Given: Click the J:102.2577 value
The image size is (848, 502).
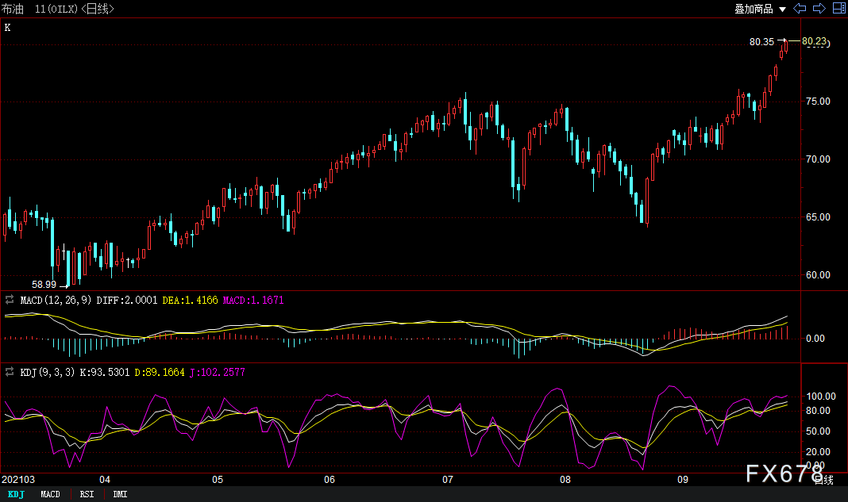Looking at the screenshot, I should coord(218,372).
